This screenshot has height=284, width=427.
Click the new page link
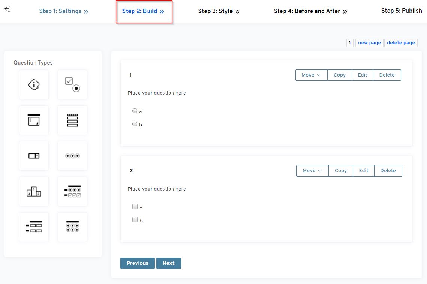click(369, 43)
